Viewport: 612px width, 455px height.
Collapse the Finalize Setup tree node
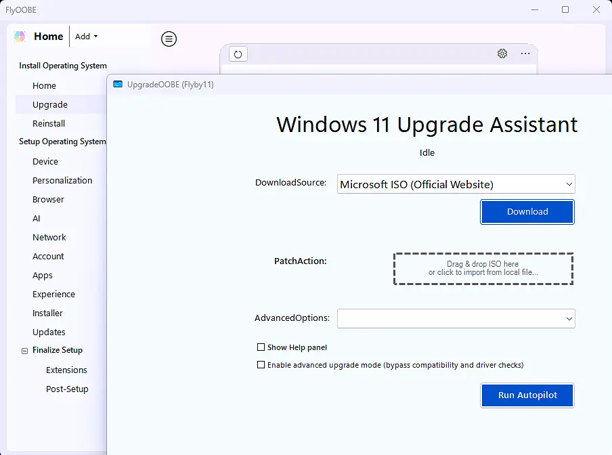click(x=25, y=351)
